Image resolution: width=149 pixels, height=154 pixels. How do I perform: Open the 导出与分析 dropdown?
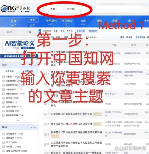[91, 37]
